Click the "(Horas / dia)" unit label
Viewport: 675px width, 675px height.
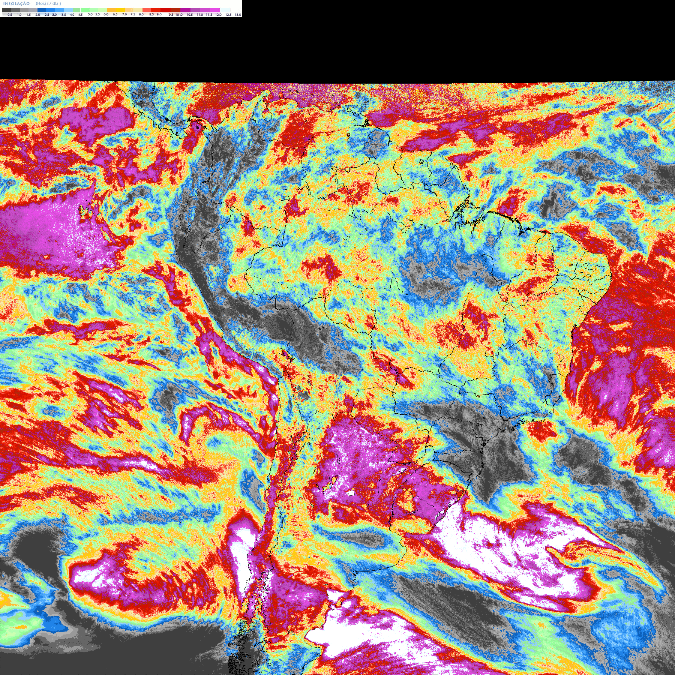click(48, 3)
